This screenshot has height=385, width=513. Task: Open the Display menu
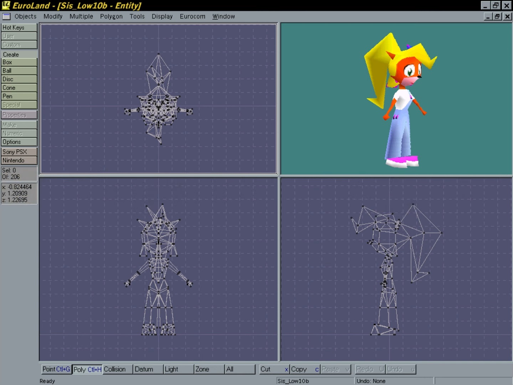tap(162, 16)
